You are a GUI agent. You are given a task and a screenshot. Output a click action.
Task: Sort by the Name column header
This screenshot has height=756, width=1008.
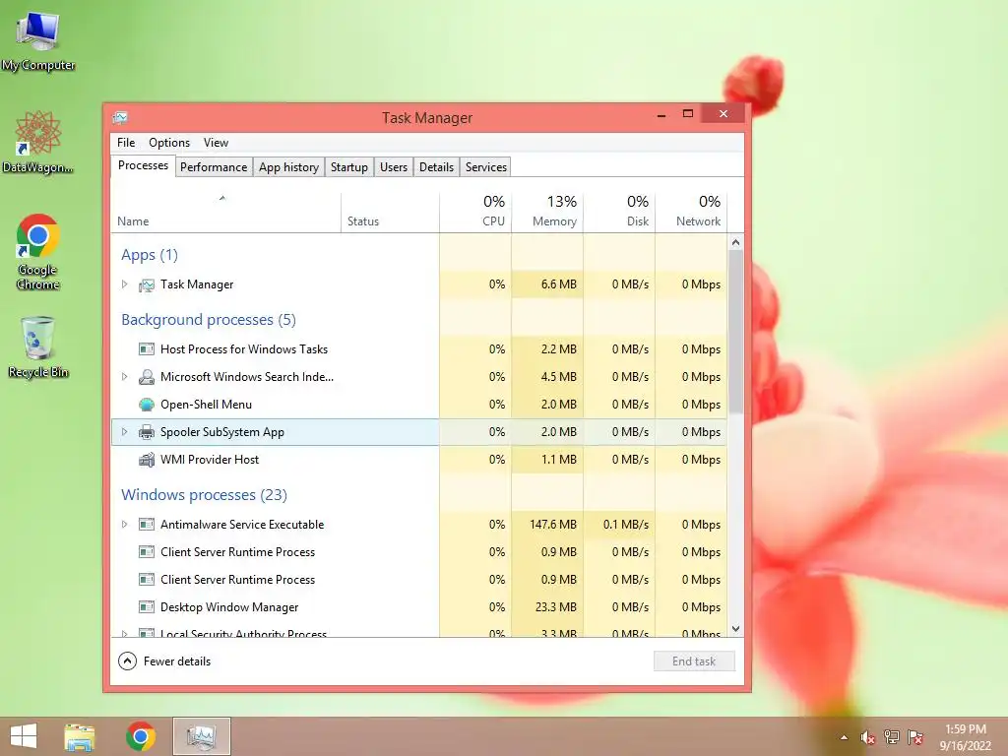[225, 213]
